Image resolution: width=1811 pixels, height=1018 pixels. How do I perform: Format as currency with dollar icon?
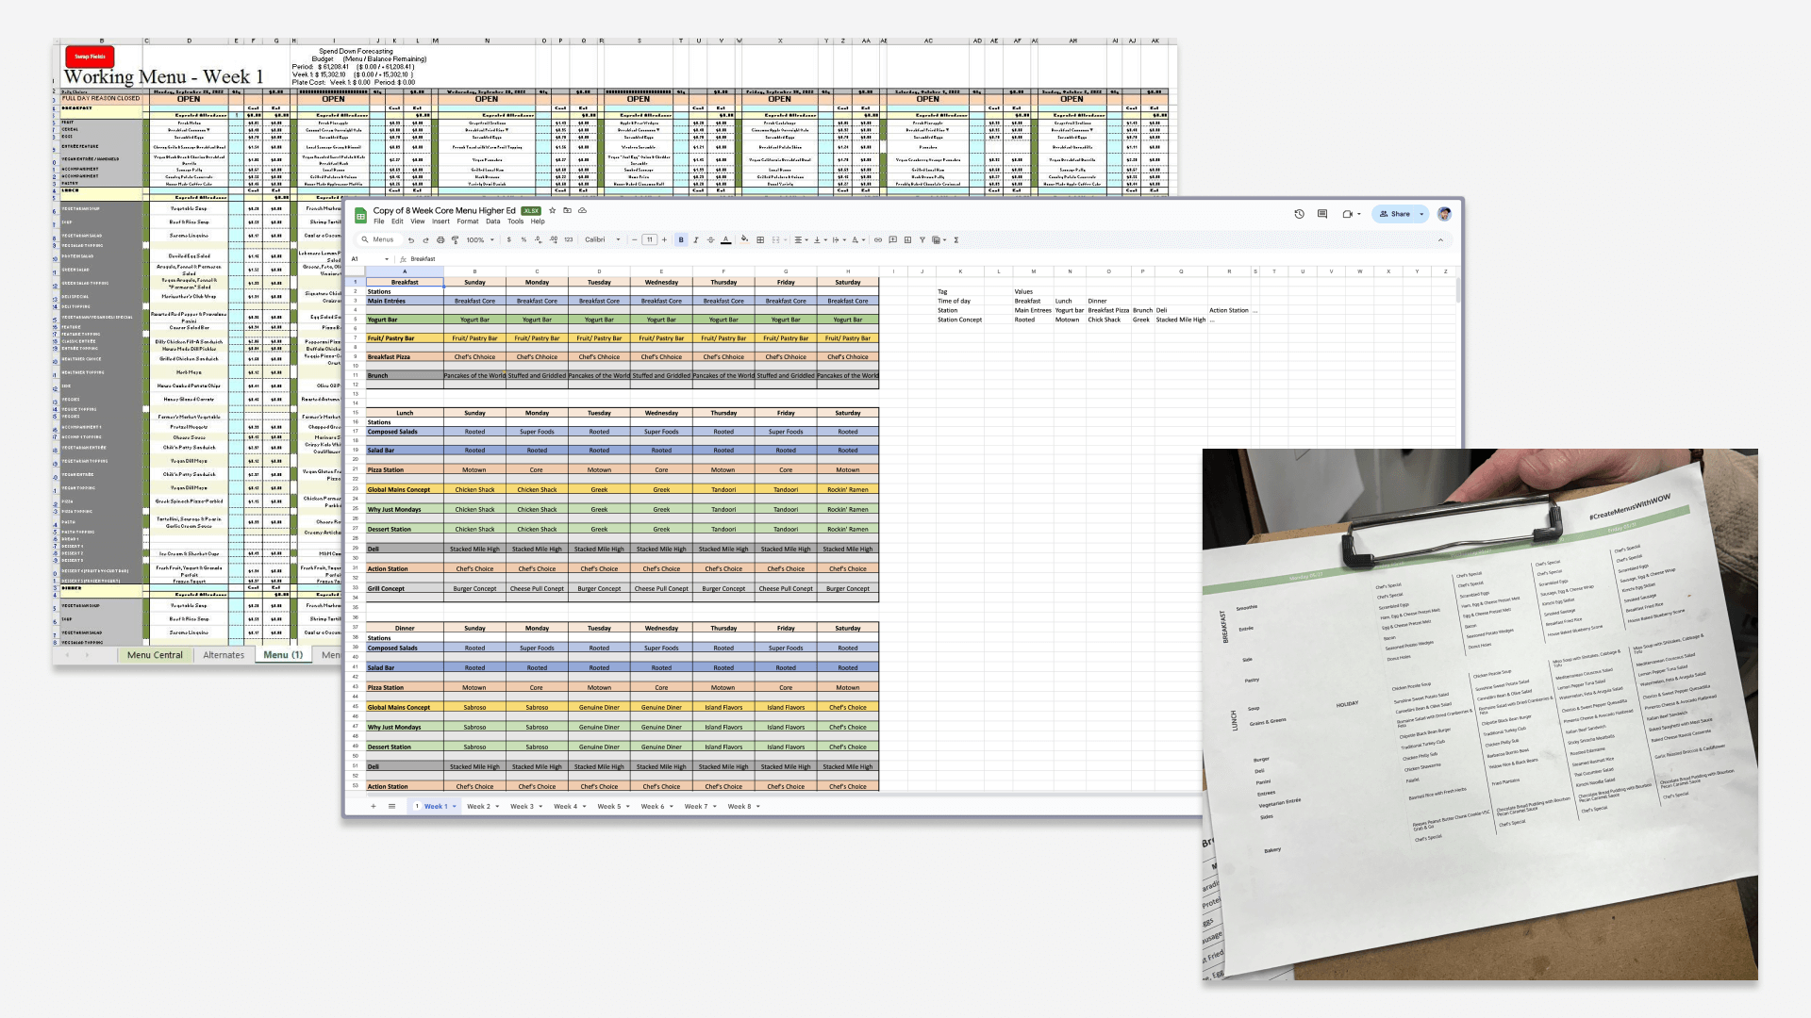tap(509, 240)
